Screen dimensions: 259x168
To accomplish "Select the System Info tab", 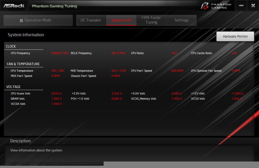I will point(121,20).
